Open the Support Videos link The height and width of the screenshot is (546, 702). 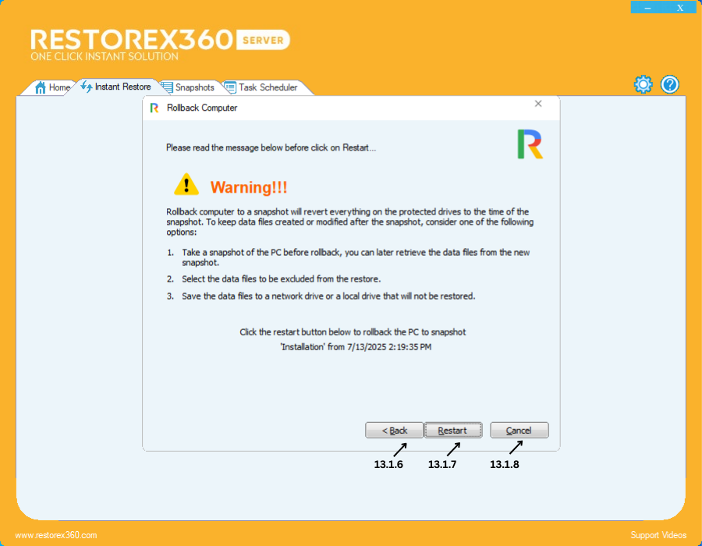pyautogui.click(x=658, y=535)
